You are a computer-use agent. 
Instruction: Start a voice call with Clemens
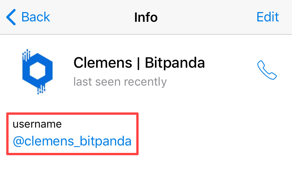[267, 70]
